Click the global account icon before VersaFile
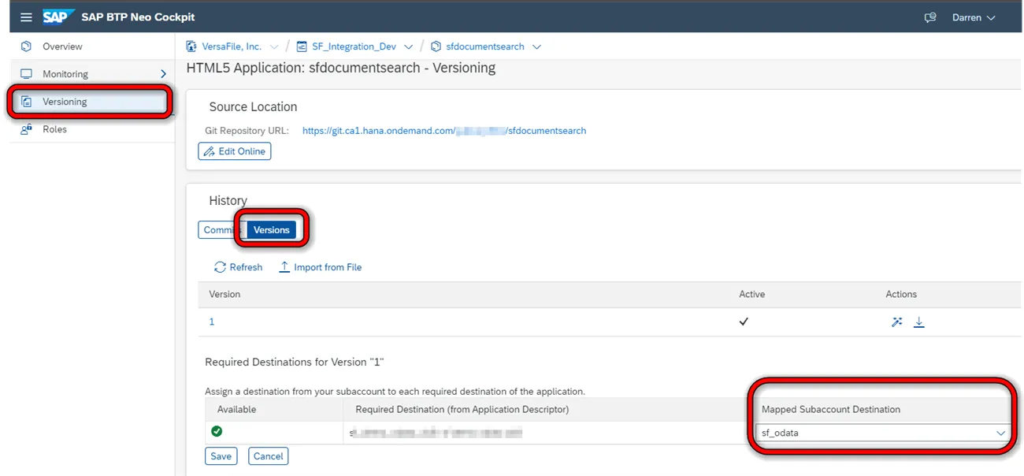 click(191, 46)
